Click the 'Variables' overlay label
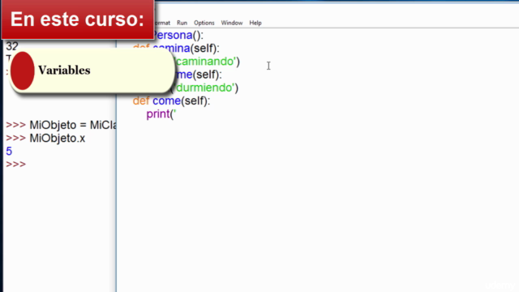Image resolution: width=519 pixels, height=292 pixels. coord(64,71)
